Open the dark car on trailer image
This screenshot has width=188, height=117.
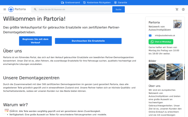(x=175, y=72)
